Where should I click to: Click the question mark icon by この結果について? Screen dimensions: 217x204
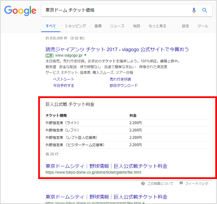[x=143, y=184]
